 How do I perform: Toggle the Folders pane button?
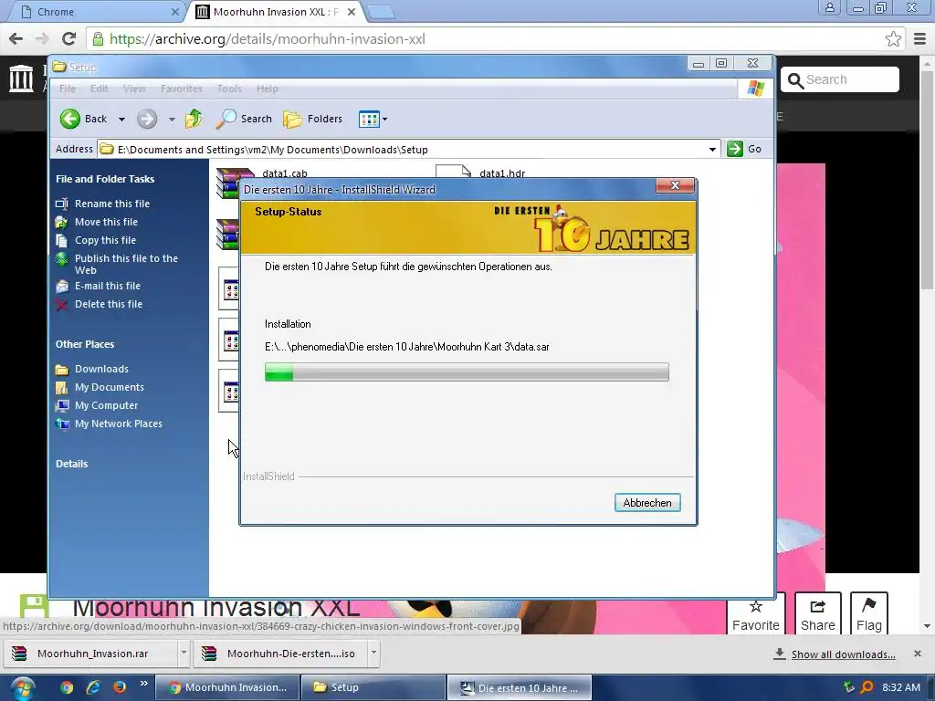point(312,119)
